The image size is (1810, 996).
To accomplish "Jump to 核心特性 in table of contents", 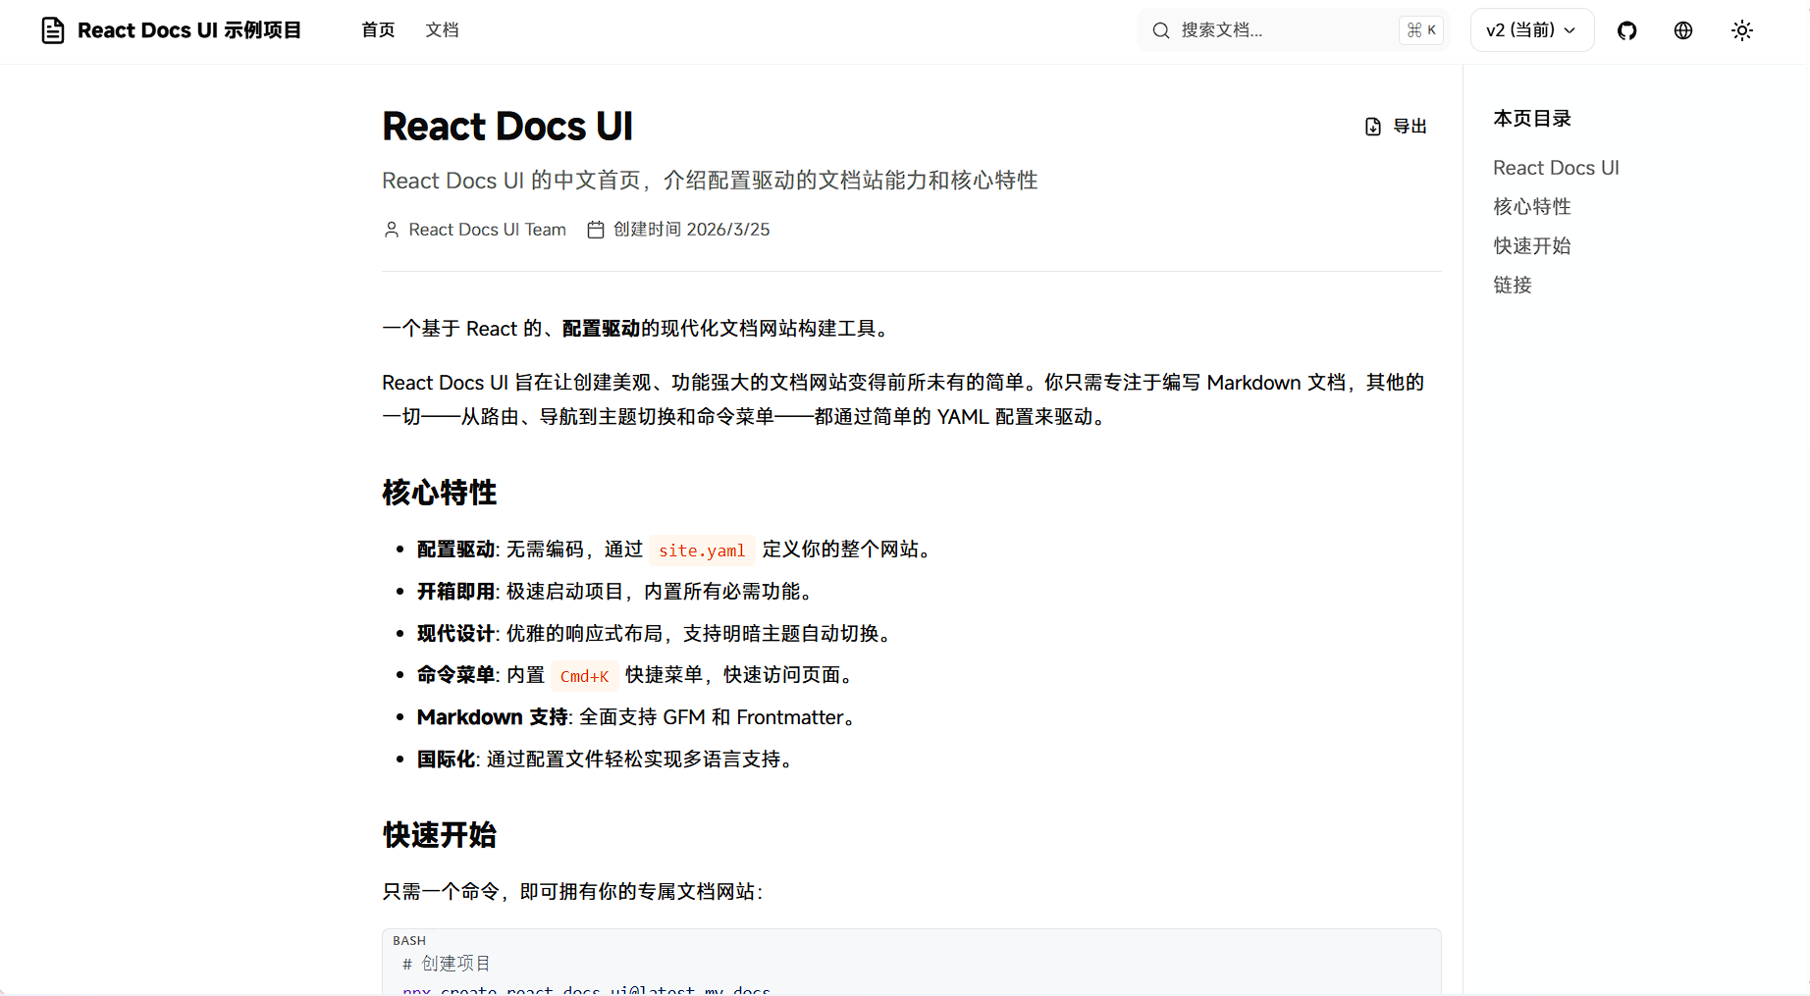I will pos(1532,207).
